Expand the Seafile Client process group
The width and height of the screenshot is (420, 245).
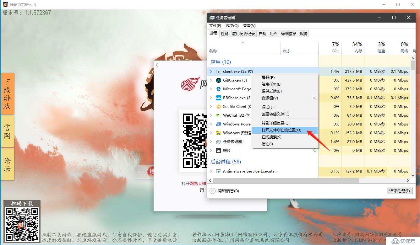[x=211, y=107]
